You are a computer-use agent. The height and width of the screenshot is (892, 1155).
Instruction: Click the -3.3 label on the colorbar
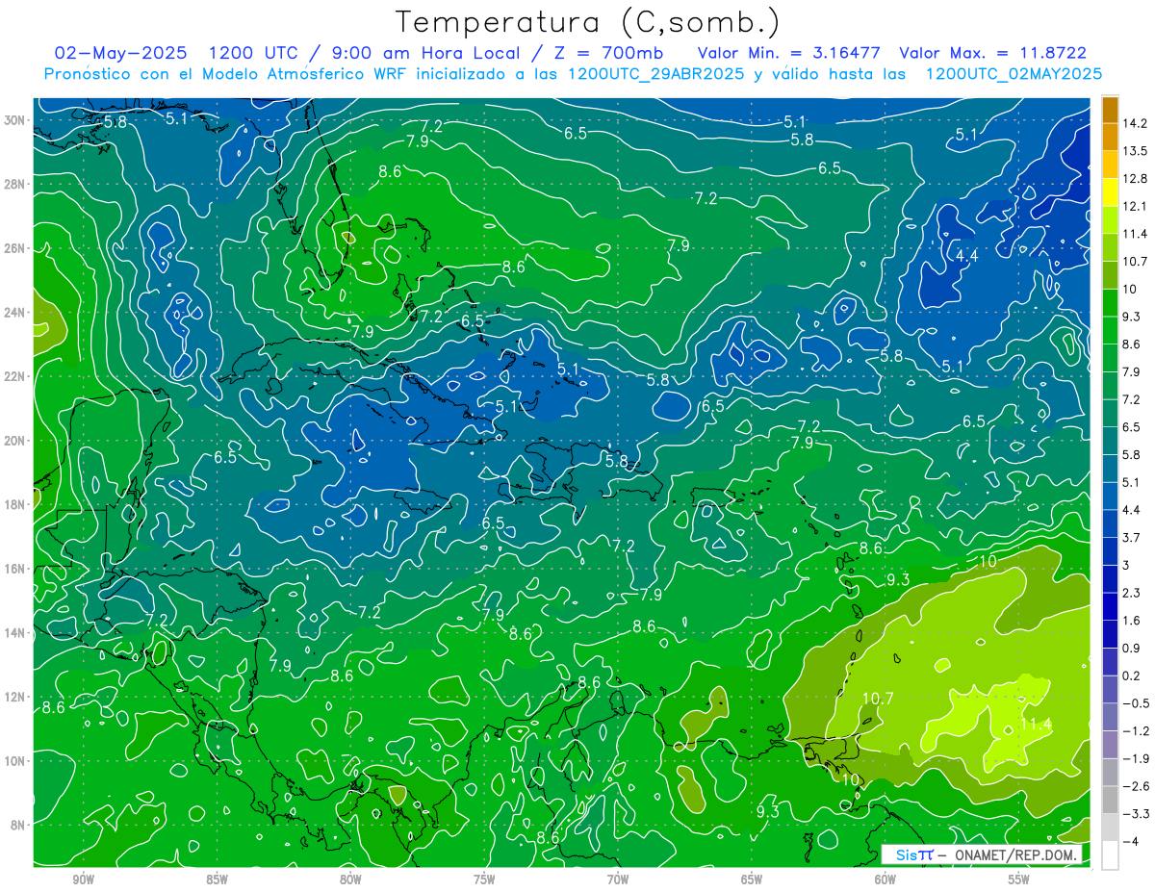(x=1135, y=813)
